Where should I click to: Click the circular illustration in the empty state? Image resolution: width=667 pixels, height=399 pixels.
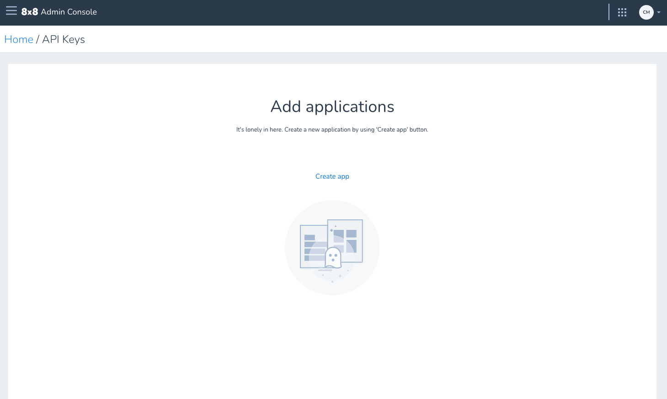click(x=332, y=247)
